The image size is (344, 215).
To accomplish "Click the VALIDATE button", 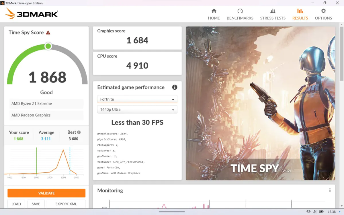I will click(x=46, y=193).
